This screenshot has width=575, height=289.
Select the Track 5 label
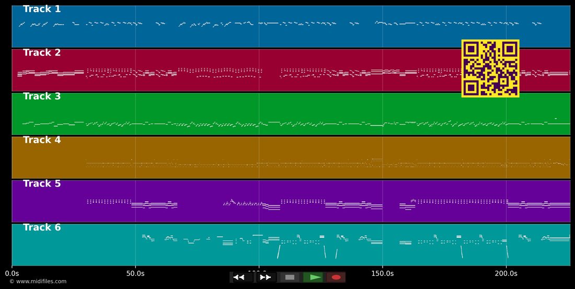point(42,184)
